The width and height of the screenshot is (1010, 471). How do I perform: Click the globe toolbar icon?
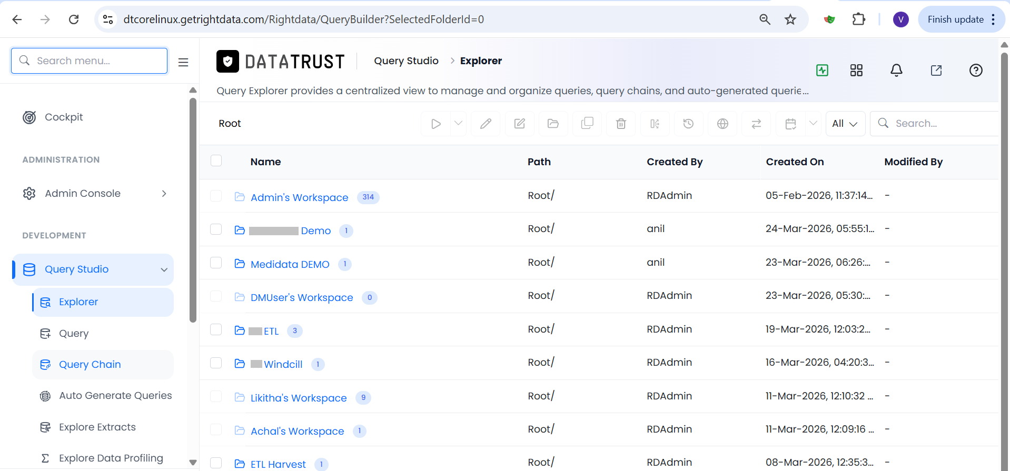[x=722, y=124]
